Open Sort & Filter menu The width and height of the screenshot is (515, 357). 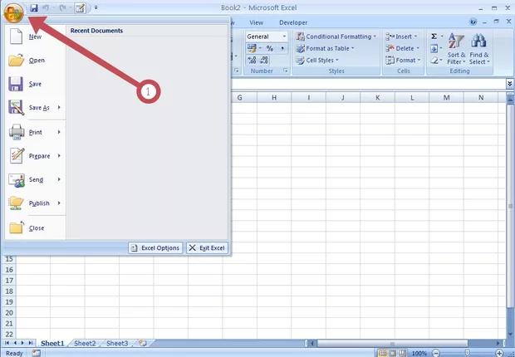pos(456,49)
